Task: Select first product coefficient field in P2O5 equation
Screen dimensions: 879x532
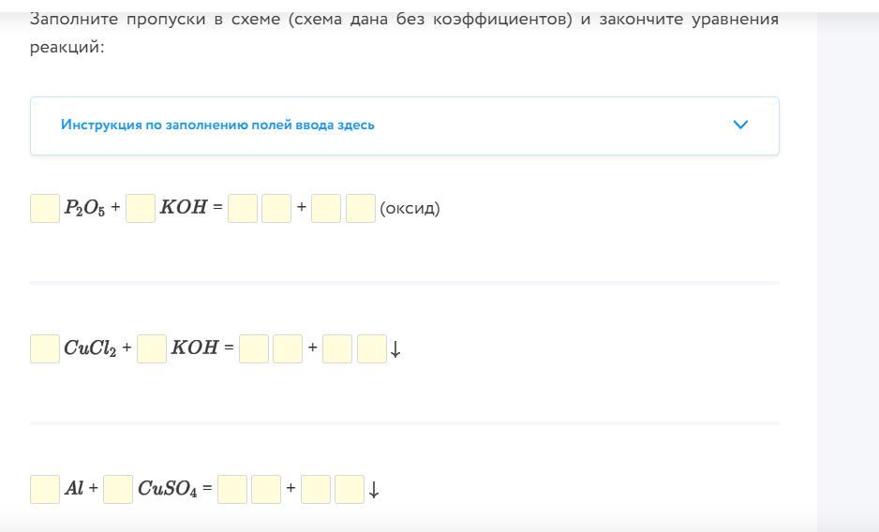Action: click(243, 209)
